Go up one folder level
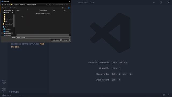Image resolution: width=172 pixels, height=97 pixels. click(x=9, y=5)
